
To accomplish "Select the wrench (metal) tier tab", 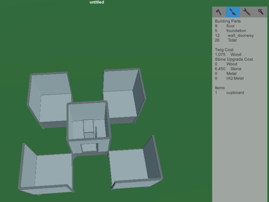I will (247, 12).
